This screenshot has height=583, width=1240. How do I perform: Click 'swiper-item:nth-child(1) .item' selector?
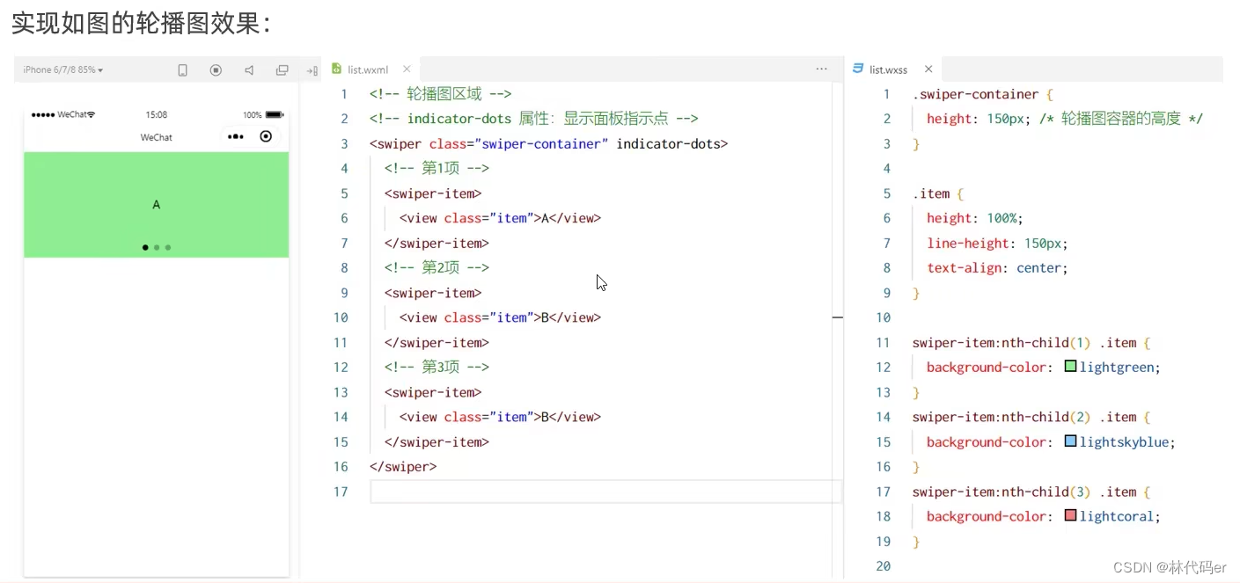pyautogui.click(x=1024, y=342)
